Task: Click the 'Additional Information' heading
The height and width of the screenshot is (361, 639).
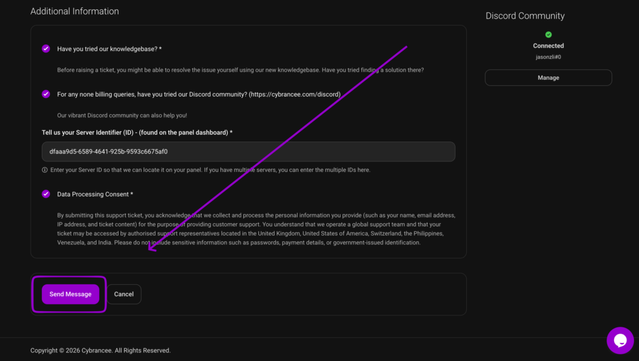Action: pyautogui.click(x=75, y=11)
